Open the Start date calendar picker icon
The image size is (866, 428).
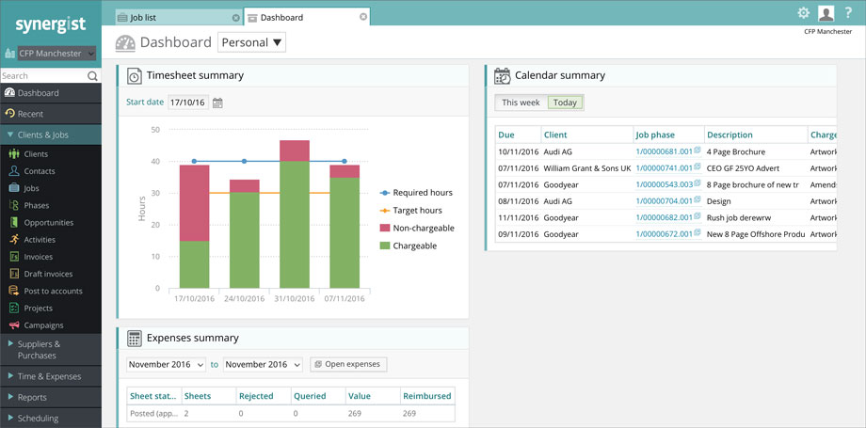[217, 103]
